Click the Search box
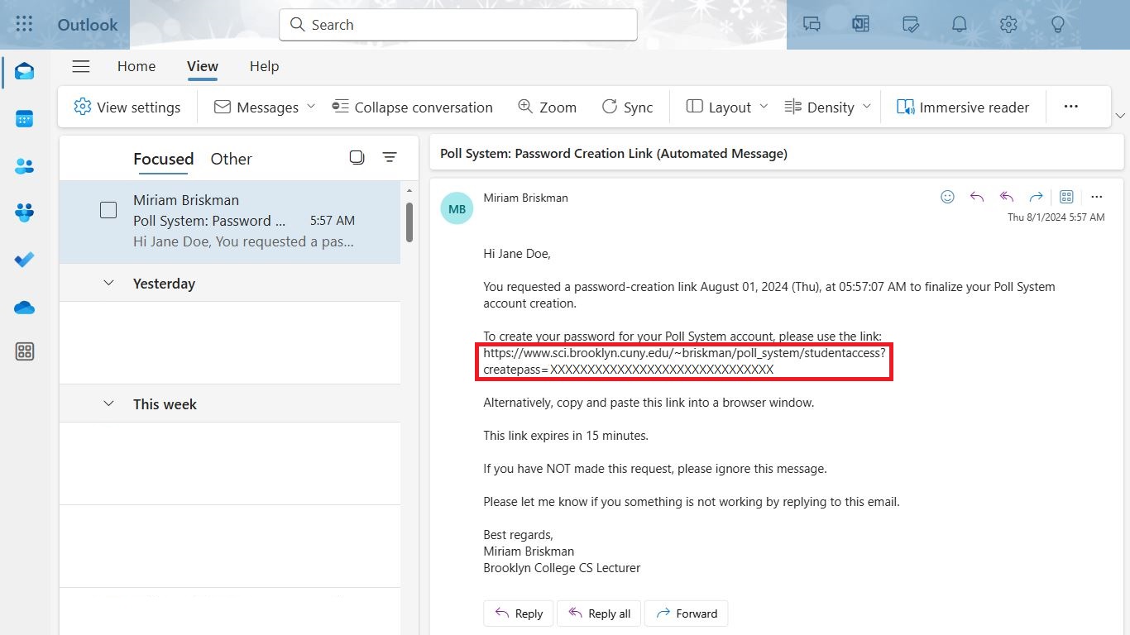The height and width of the screenshot is (635, 1130). [x=458, y=25]
